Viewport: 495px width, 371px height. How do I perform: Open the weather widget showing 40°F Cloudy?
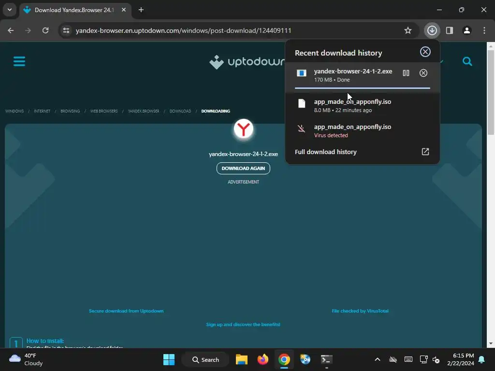coord(26,359)
